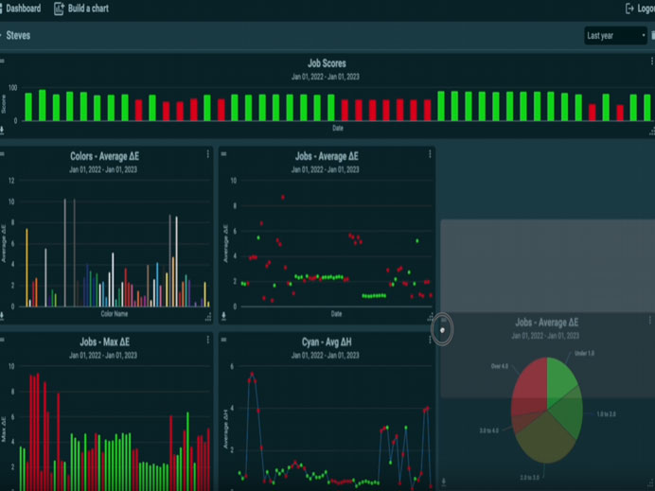
Task: Click the Jobs - Average ΔE scatter drag handle
Action: 223,154
